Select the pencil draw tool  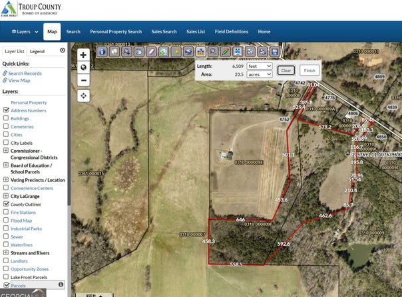225,52
